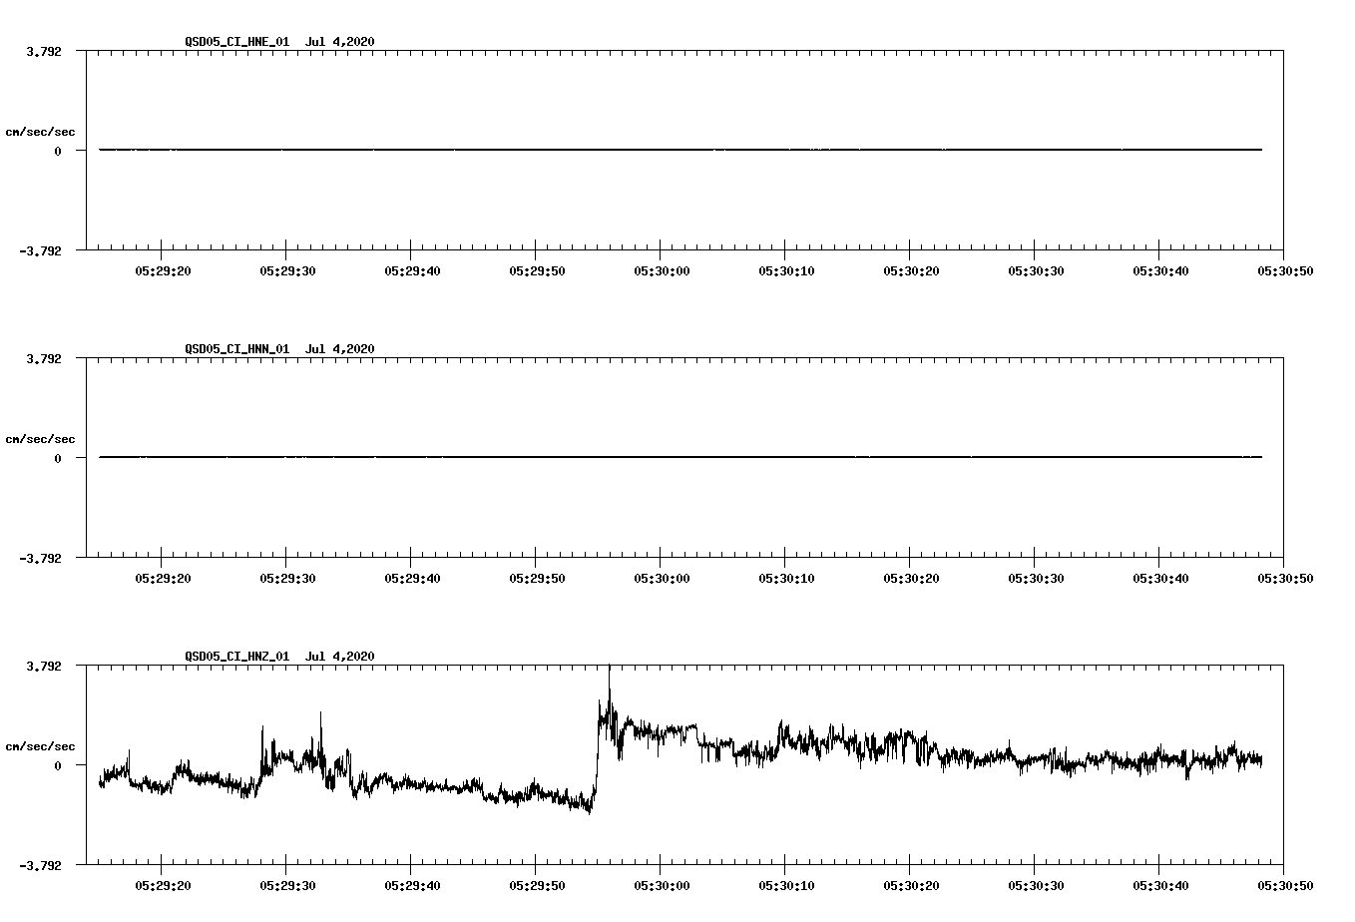Screen dimensions: 1355x922
Task: Click 05:30:00 time label under HNE plot
Action: [x=663, y=270]
